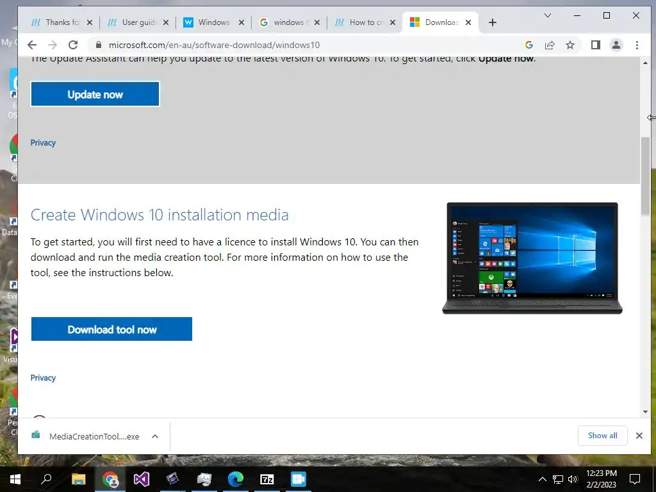
Task: Open the Windows Start menu
Action: click(x=15, y=479)
